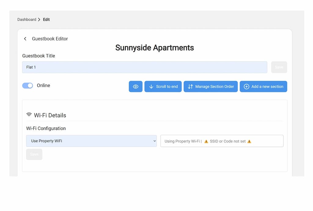Click the 'Guestbook Editor' back label
Screen dimensions: 313x211
[50, 39]
